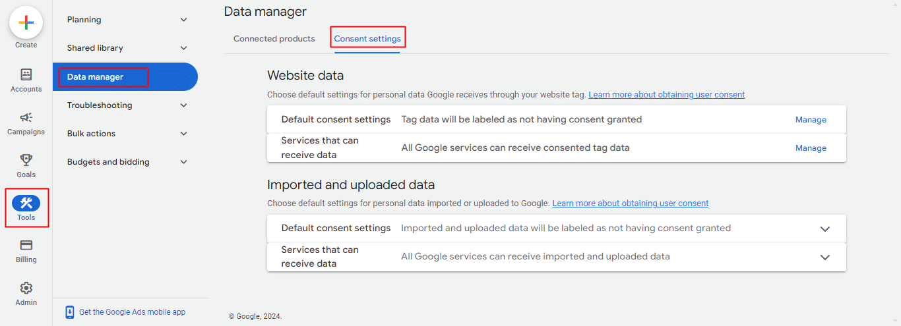Expand imported data Services that can receive row
The height and width of the screenshot is (326, 901).
(x=824, y=257)
